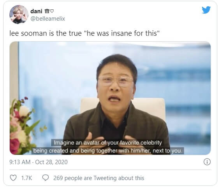Open dani's profile avatar picture
Viewport: 220px width, 189px height.
(x=19, y=14)
